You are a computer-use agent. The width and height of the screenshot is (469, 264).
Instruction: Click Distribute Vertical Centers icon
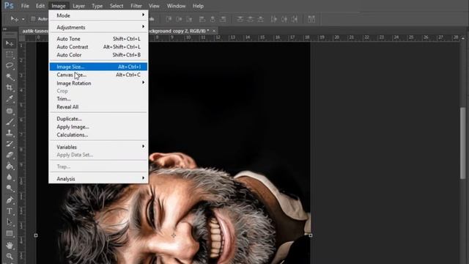(x=251, y=19)
